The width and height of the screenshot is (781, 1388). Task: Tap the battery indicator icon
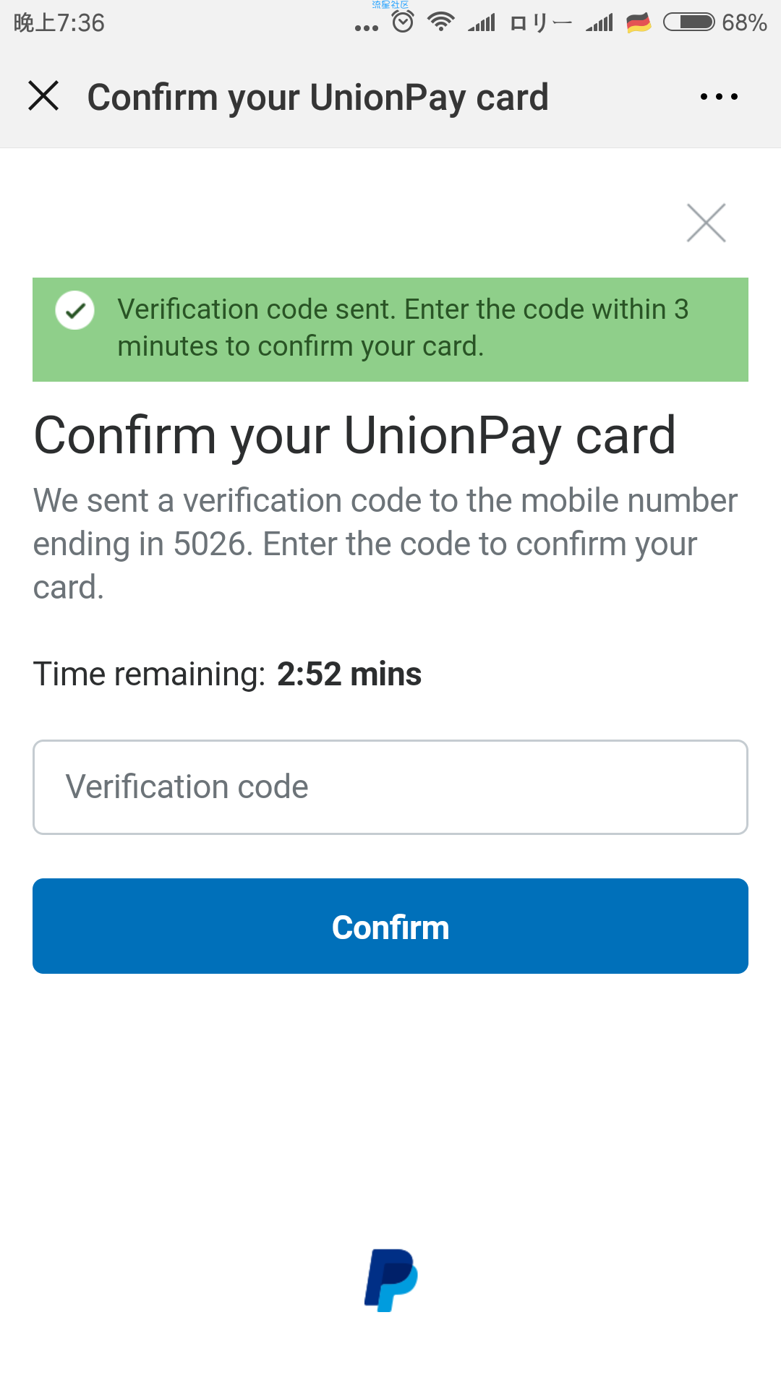coord(689,22)
